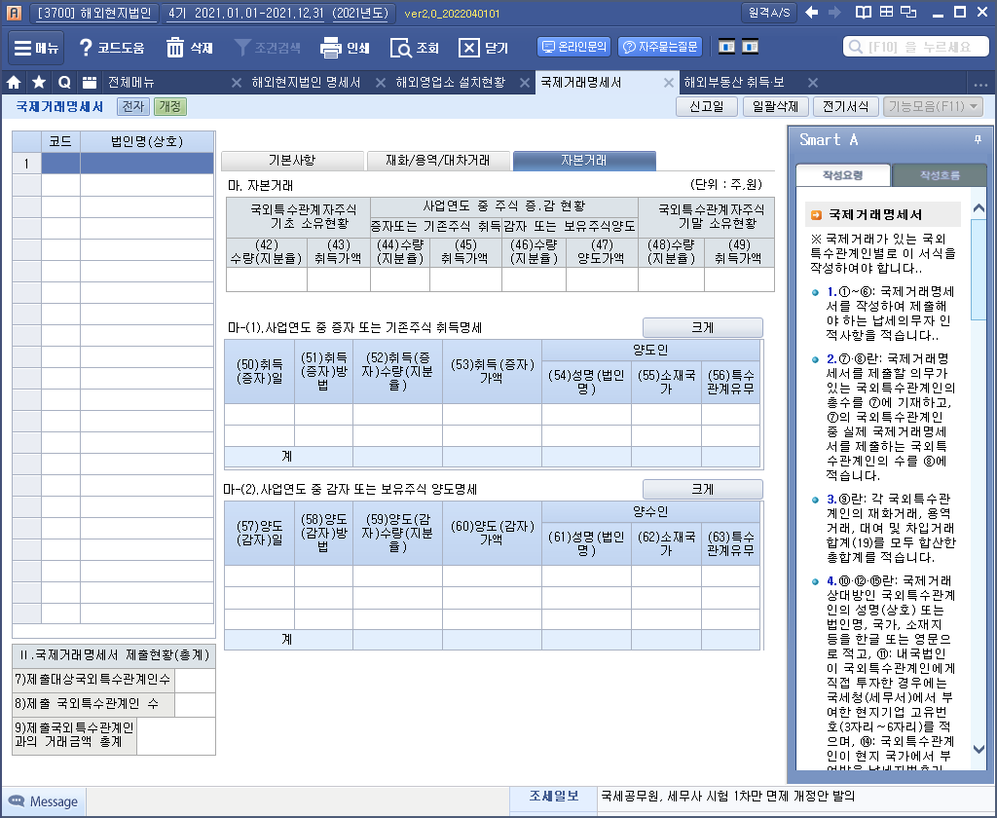The width and height of the screenshot is (997, 818).
Task: Pin the Smart A panel
Action: [978, 139]
